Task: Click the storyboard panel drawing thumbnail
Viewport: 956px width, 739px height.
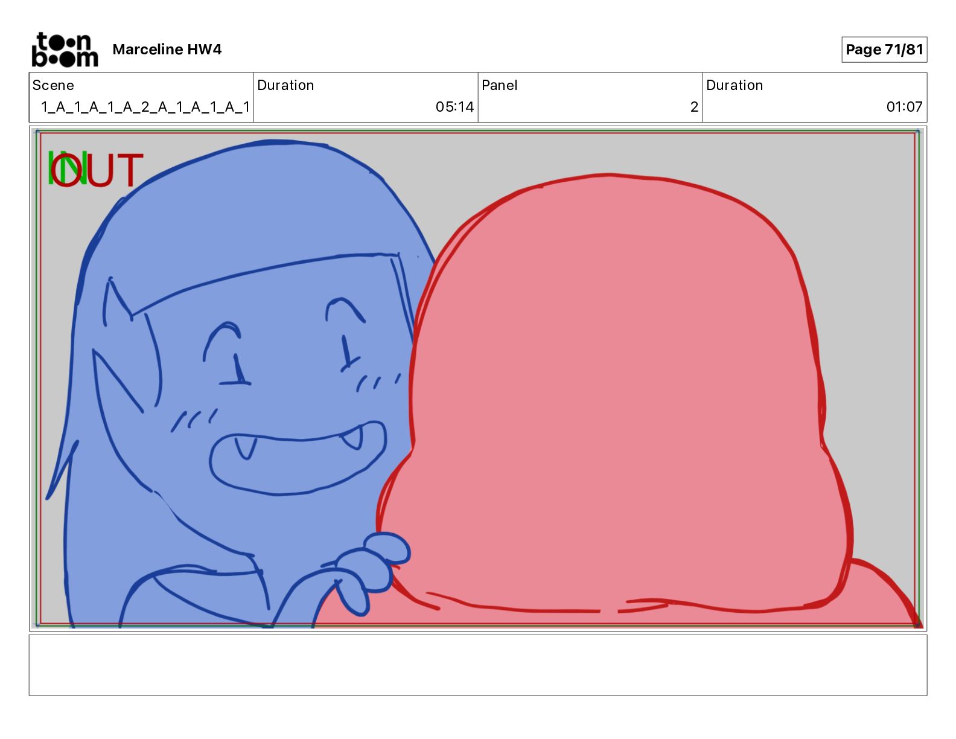Action: (478, 379)
